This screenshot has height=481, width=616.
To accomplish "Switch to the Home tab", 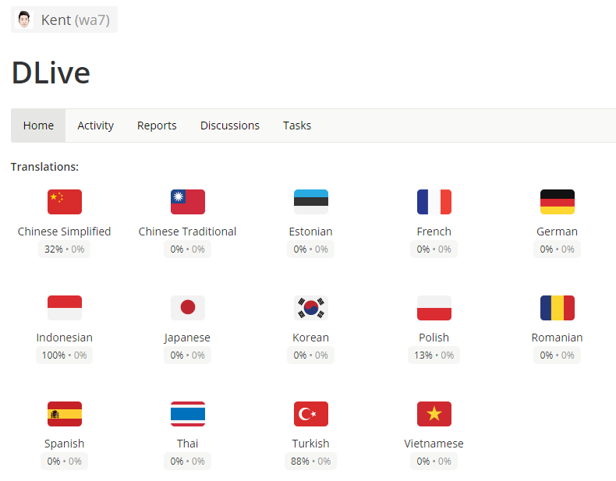I will click(38, 126).
